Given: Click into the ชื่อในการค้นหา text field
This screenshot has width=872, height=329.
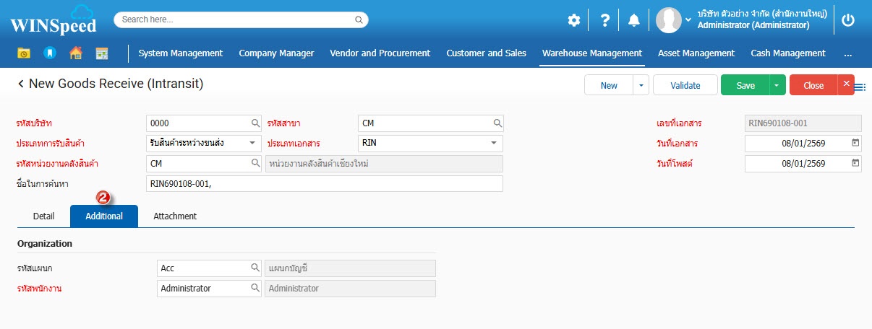Looking at the screenshot, I should coord(324,184).
